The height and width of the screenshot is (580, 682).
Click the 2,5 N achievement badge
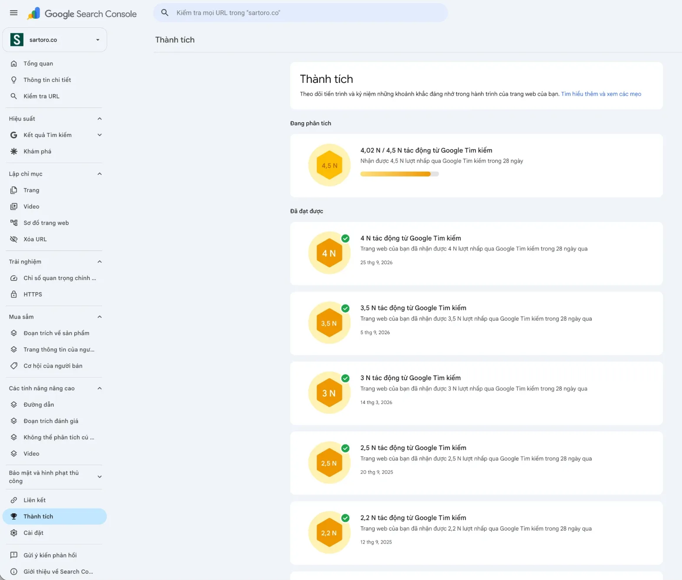point(329,463)
